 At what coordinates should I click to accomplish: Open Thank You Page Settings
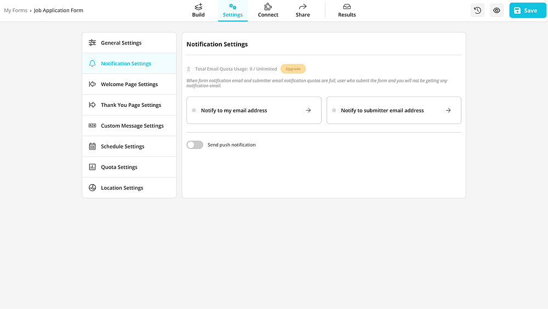(x=129, y=105)
